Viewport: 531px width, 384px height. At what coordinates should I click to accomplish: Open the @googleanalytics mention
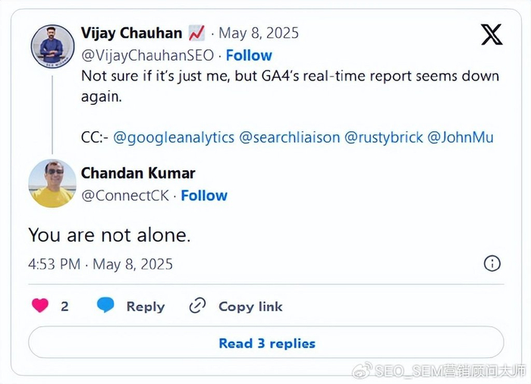(174, 137)
